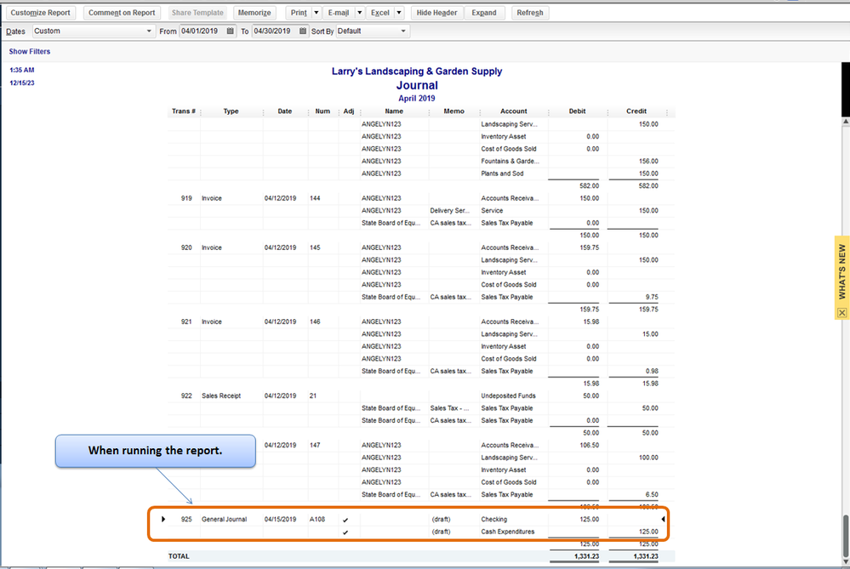The image size is (850, 569).
Task: Open the Excel dropdown arrow
Action: 398,13
